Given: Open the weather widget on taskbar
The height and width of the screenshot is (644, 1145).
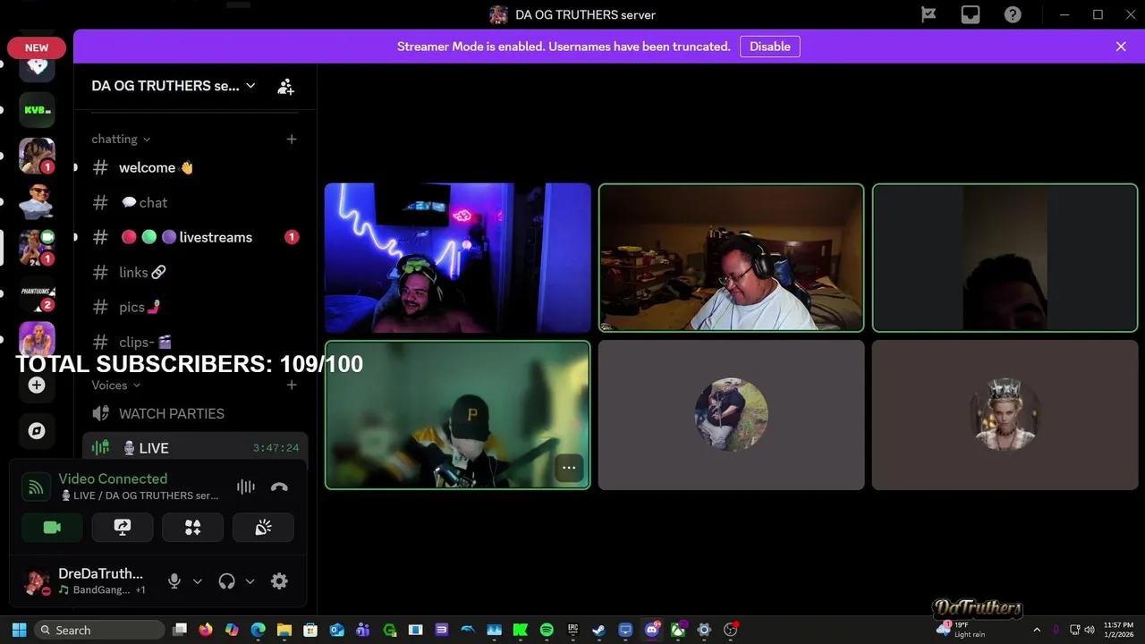Looking at the screenshot, I should pos(961,630).
